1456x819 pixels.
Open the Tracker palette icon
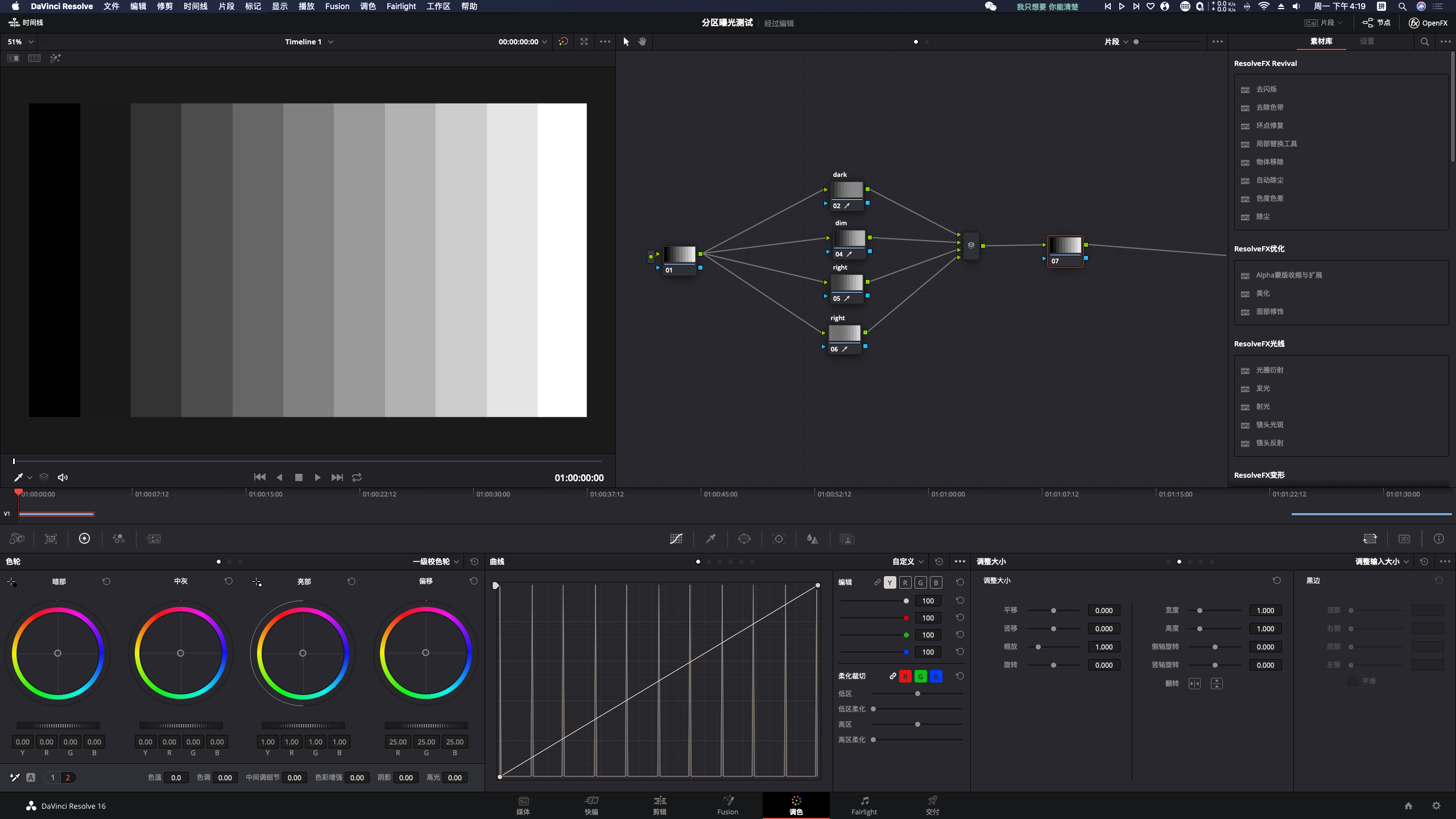point(779,539)
